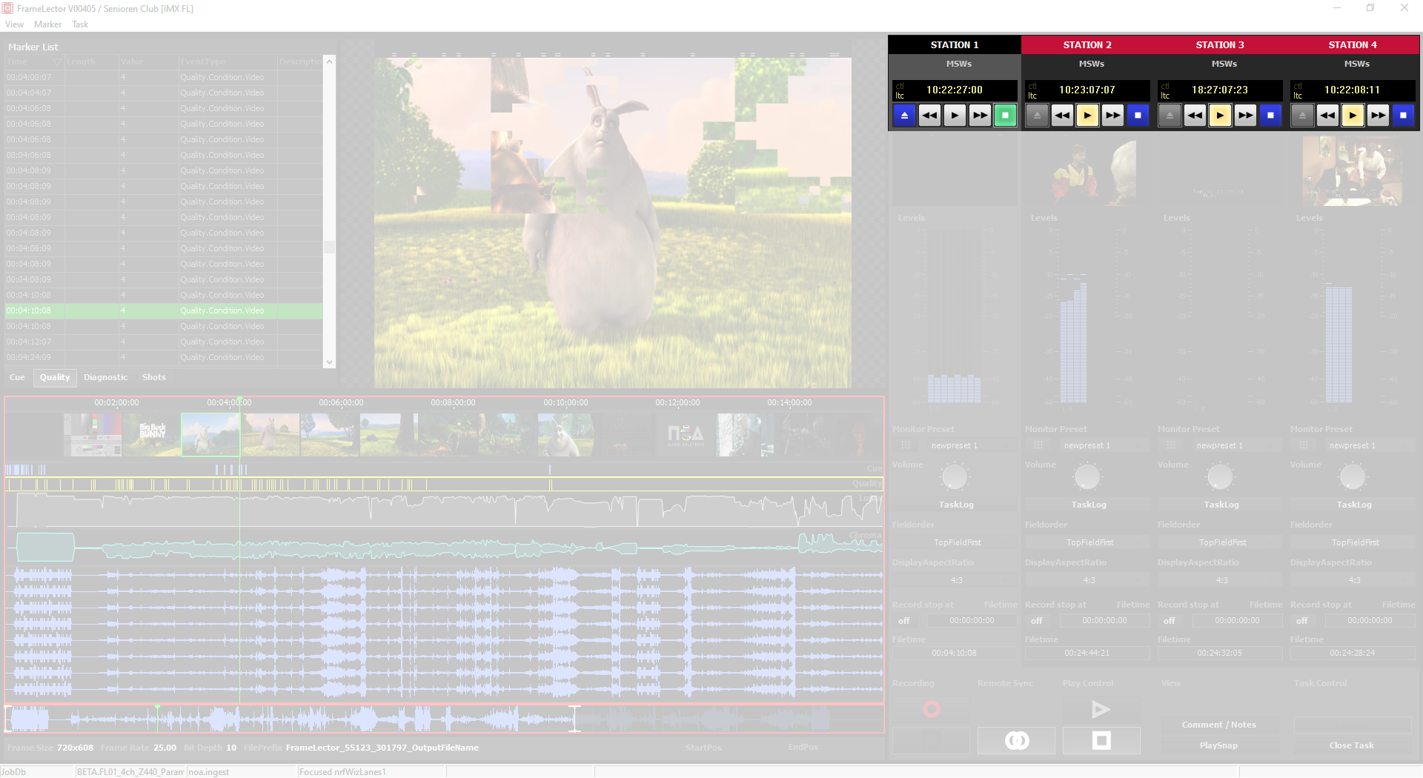Image resolution: width=1423 pixels, height=778 pixels.
Task: Adjust Station 1 Volume knob
Action: coord(955,476)
